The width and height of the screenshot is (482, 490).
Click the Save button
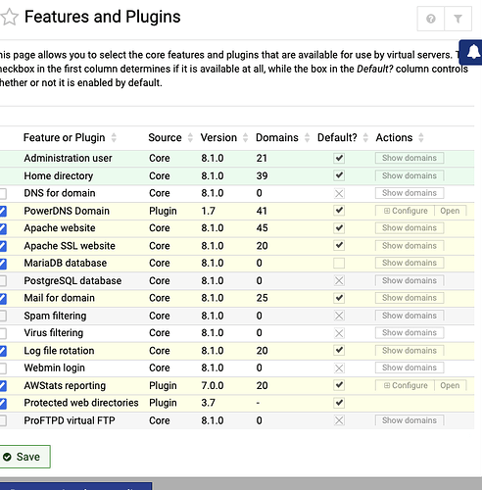click(x=24, y=457)
